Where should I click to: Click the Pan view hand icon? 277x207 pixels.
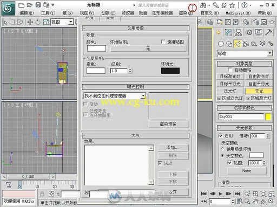coord(255,202)
